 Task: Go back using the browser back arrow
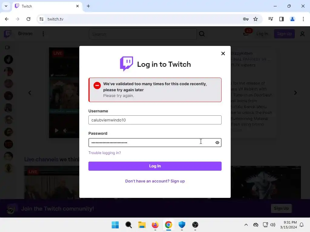[x=7, y=19]
